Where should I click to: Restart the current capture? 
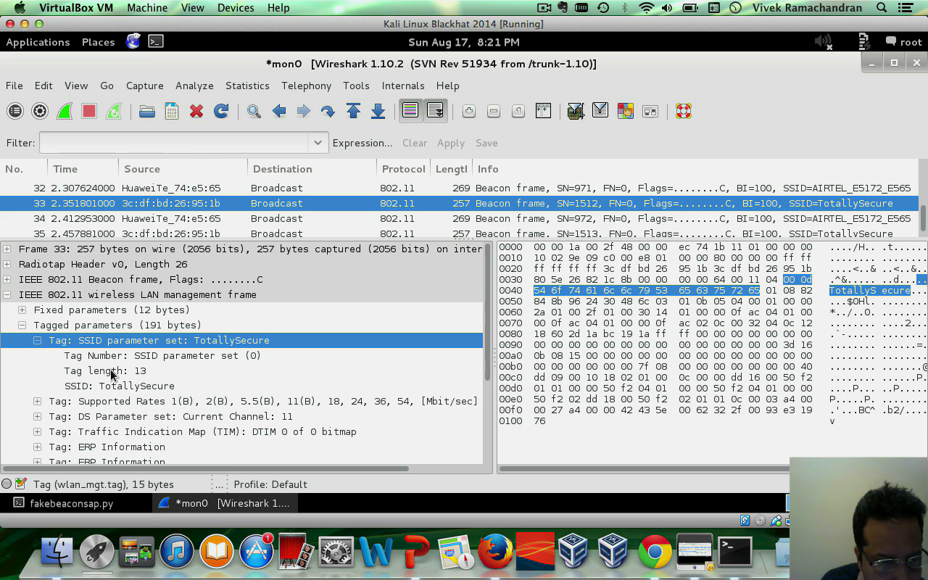[114, 111]
